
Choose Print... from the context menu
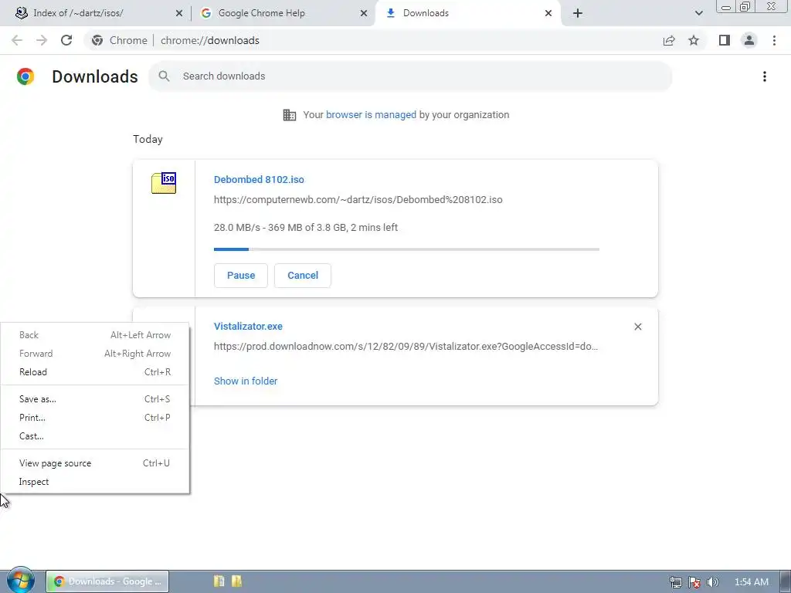point(95,418)
